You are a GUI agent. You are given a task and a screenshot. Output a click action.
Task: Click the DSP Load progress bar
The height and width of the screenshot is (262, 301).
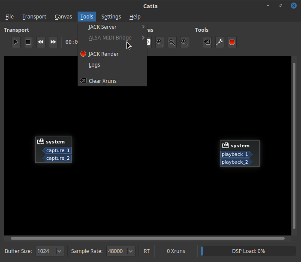coord(248,251)
